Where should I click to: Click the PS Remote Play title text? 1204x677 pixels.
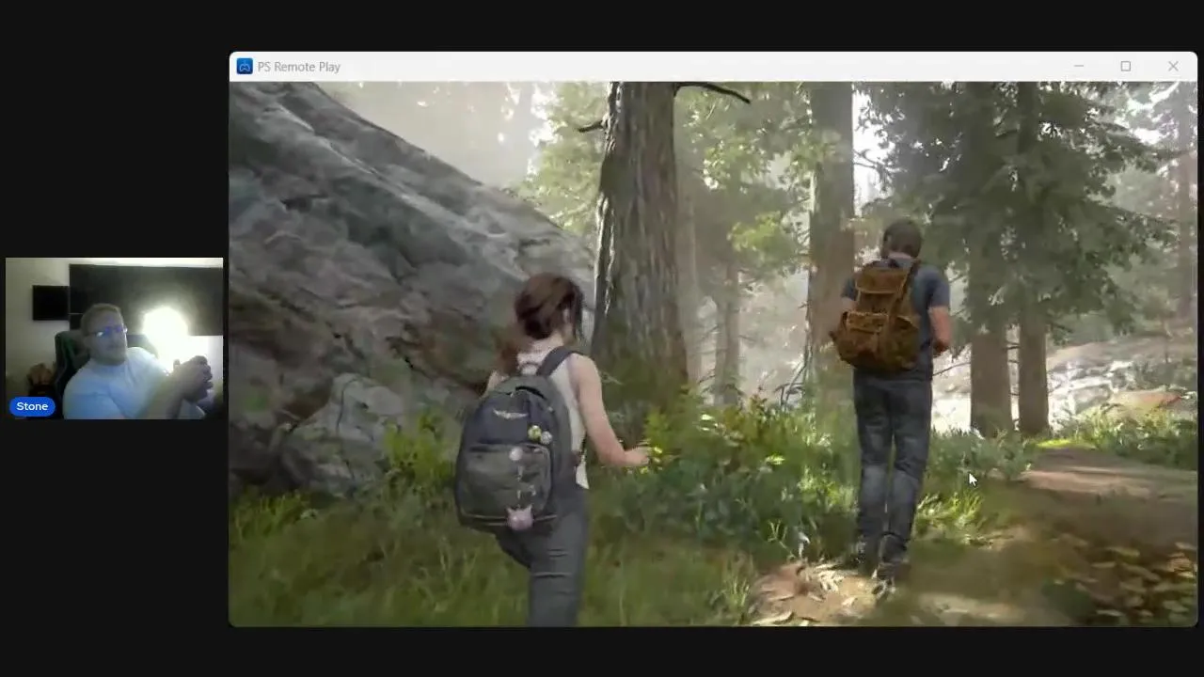[299, 67]
